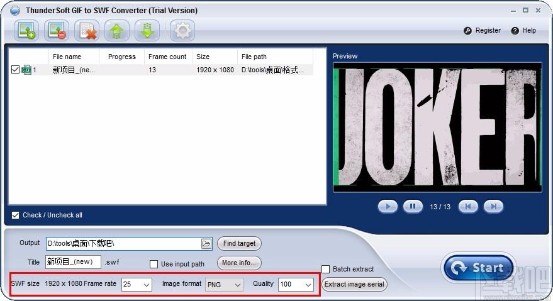Enable Use input path checkbox

click(x=154, y=264)
